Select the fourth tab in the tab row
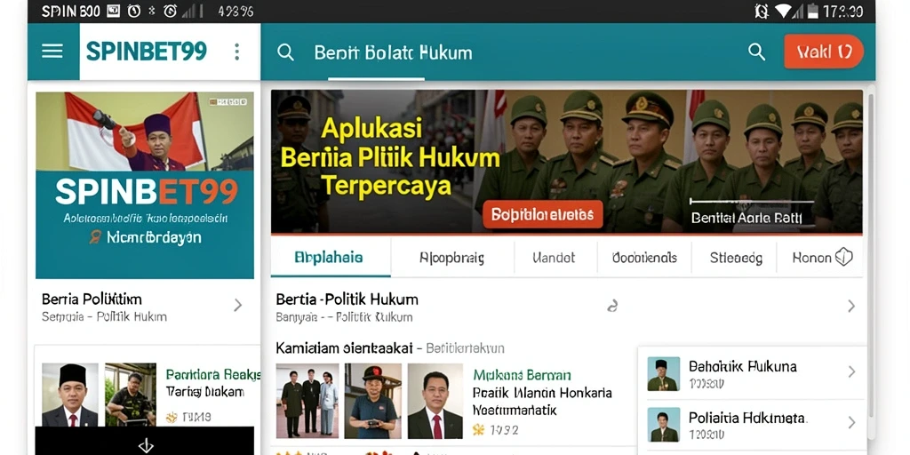 [644, 258]
